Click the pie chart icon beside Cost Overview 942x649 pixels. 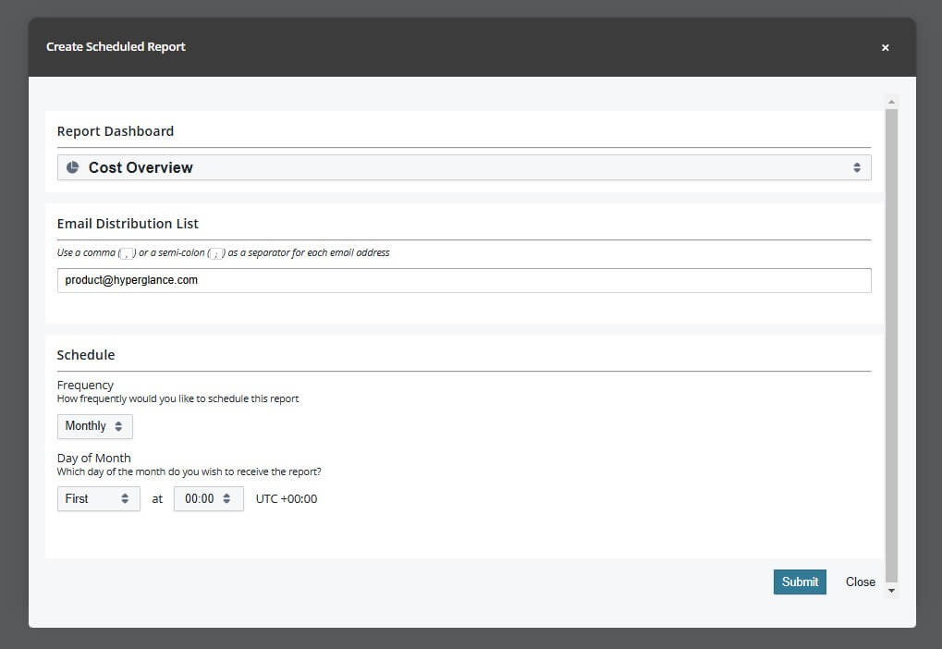click(x=73, y=167)
